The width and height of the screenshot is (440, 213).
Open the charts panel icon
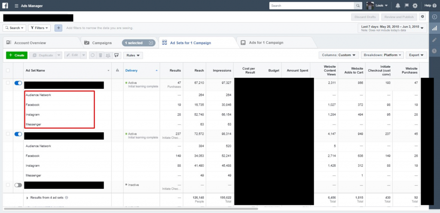point(434,28)
